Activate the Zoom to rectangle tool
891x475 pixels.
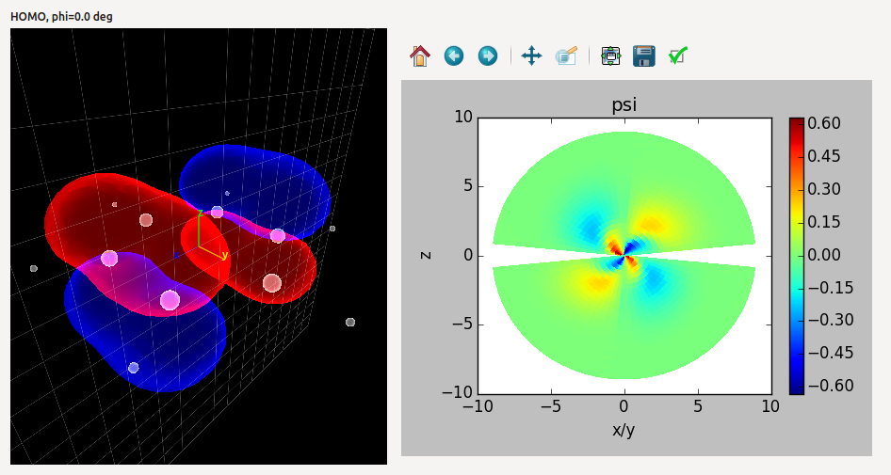click(566, 56)
